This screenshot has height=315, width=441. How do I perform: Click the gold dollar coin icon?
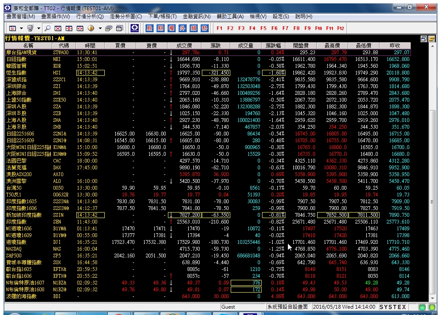91,28
